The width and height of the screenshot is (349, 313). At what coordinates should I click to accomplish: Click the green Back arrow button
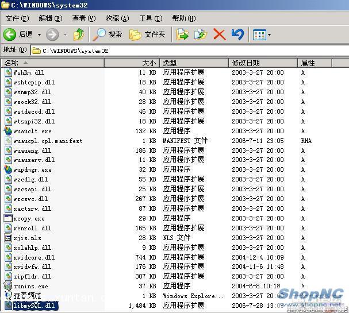[x=10, y=34]
